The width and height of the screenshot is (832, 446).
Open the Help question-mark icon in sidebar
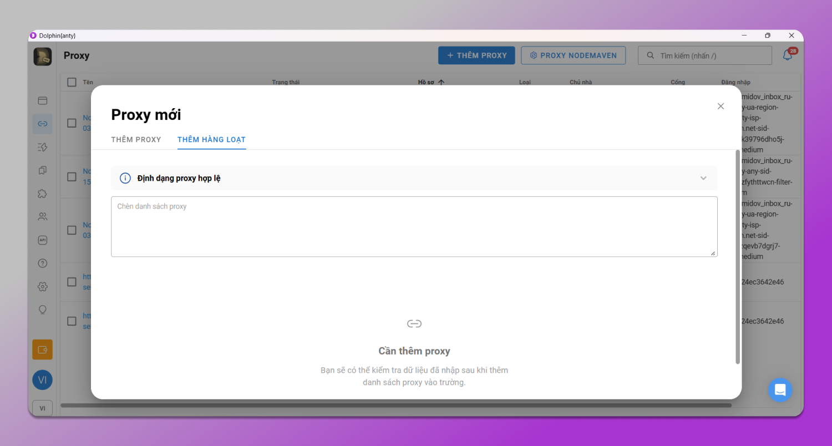42,263
